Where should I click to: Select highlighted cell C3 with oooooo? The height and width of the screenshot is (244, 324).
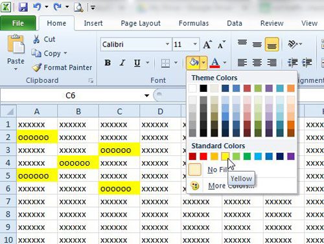coord(119,150)
